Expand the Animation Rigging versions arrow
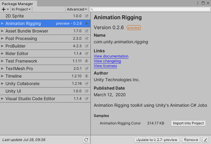Screen dimensions: 211x144 point(2,23)
